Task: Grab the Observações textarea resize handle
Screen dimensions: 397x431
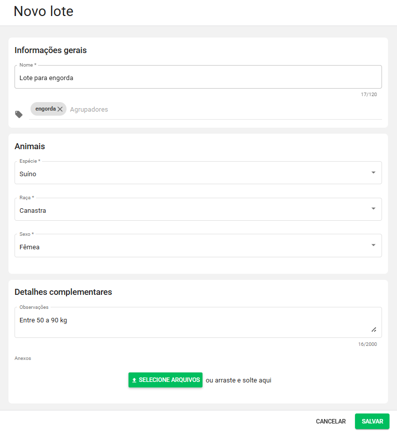Action: pyautogui.click(x=373, y=329)
